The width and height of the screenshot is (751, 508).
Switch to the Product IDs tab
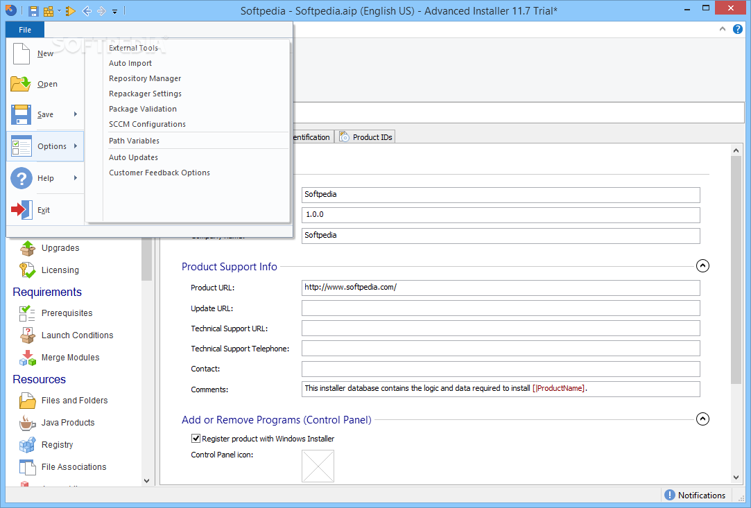[365, 137]
